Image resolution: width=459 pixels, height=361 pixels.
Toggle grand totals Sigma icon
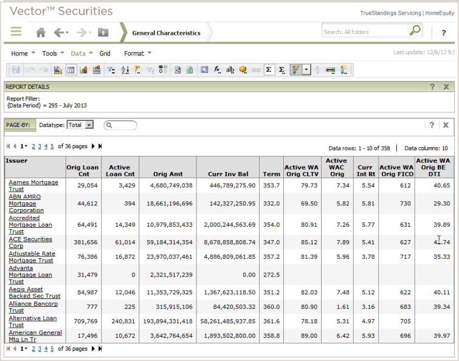pyautogui.click(x=269, y=70)
